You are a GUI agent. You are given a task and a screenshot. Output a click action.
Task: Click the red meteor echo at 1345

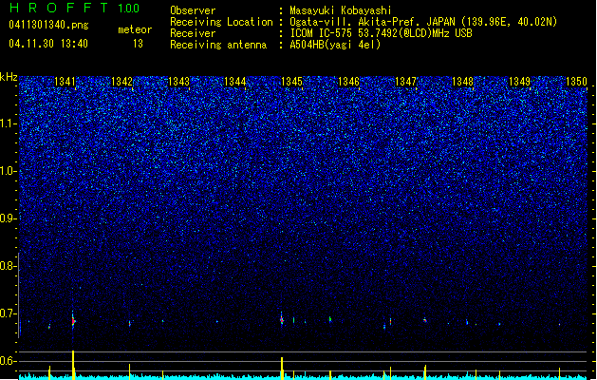coord(282,320)
